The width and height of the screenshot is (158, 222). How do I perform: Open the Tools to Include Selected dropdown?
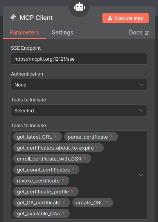click(x=79, y=110)
